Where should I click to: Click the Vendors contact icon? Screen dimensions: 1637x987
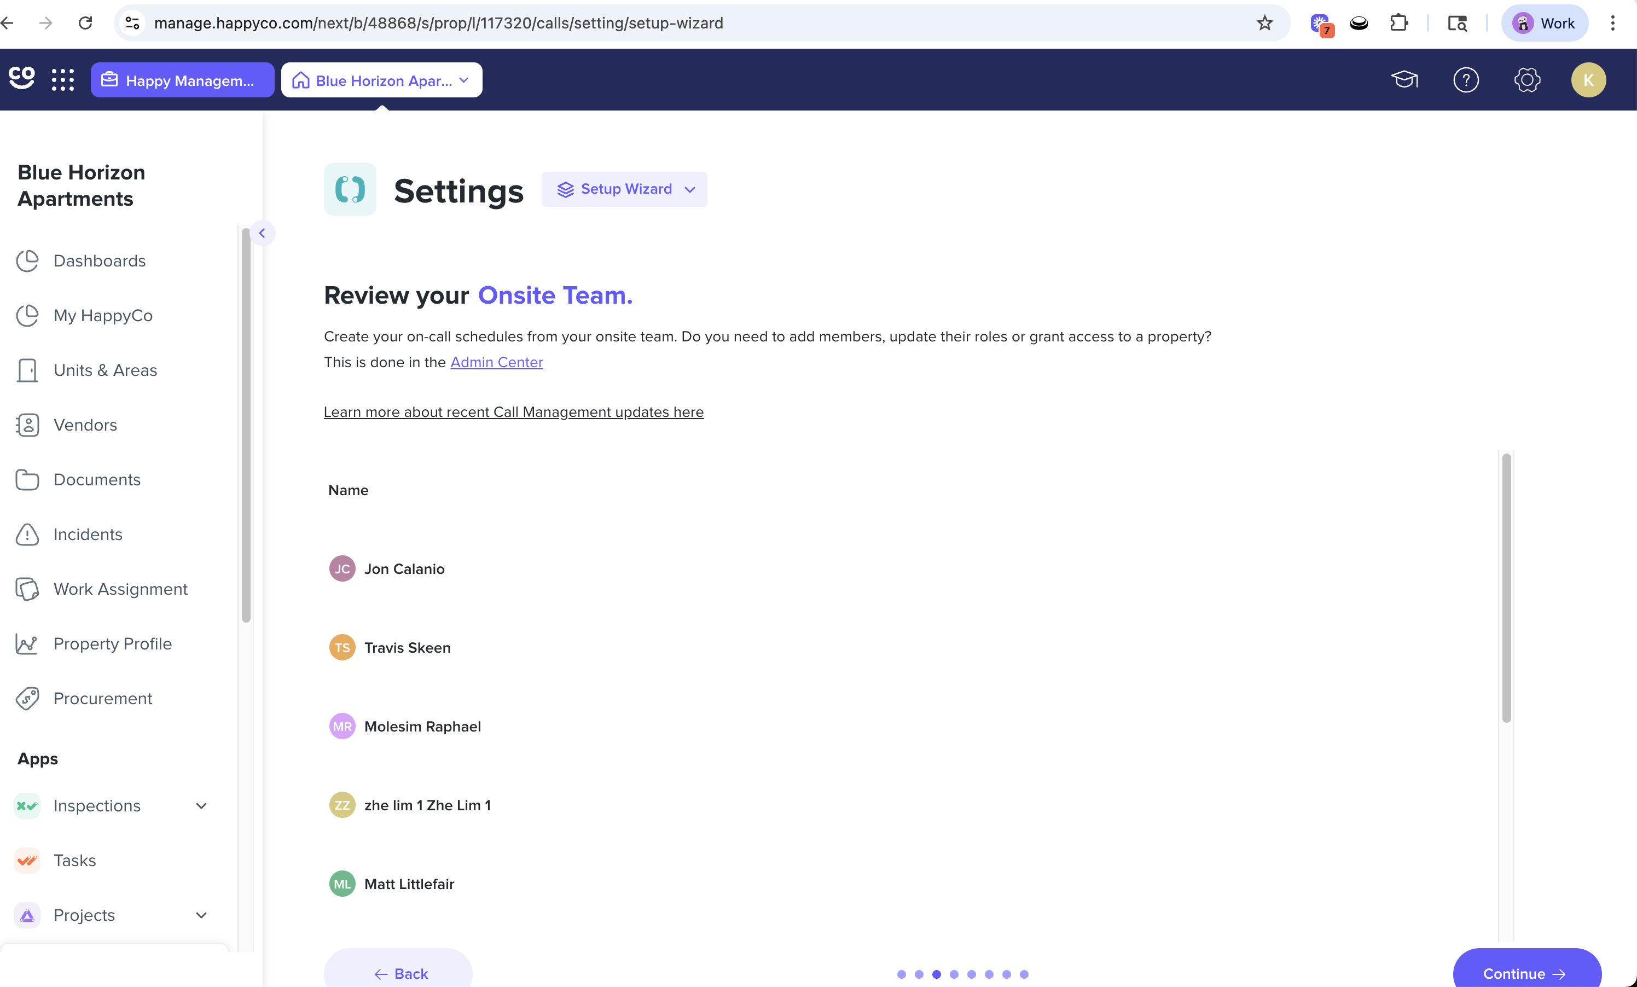(x=27, y=425)
